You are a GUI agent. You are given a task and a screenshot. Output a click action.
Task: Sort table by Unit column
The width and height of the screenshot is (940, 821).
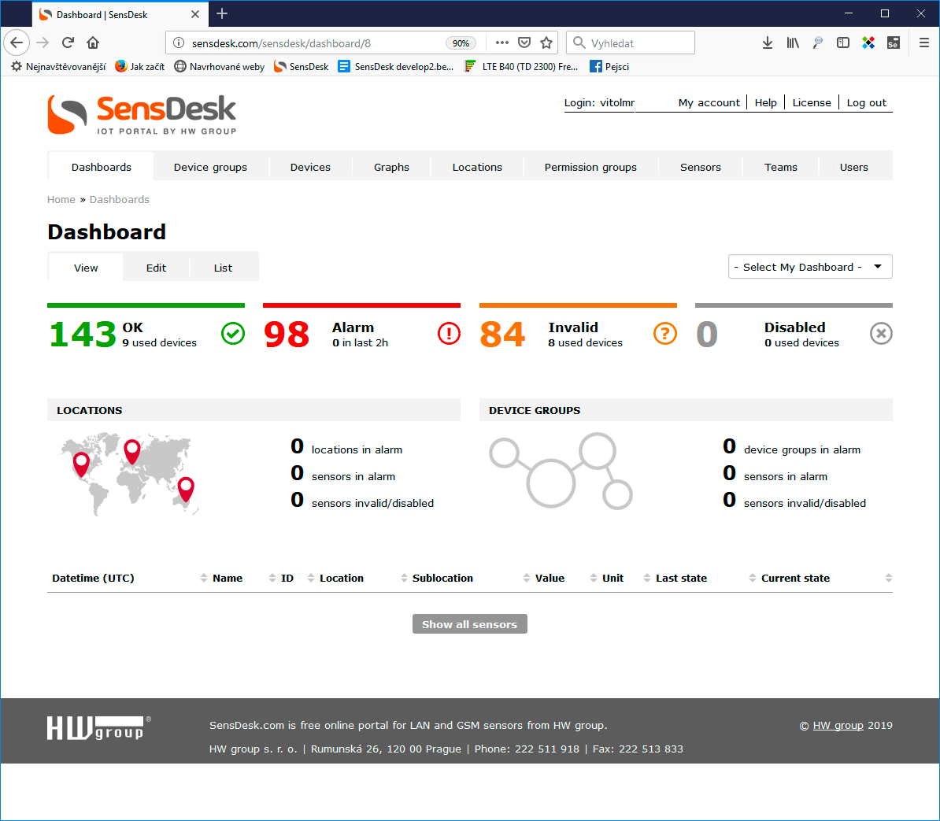(612, 578)
